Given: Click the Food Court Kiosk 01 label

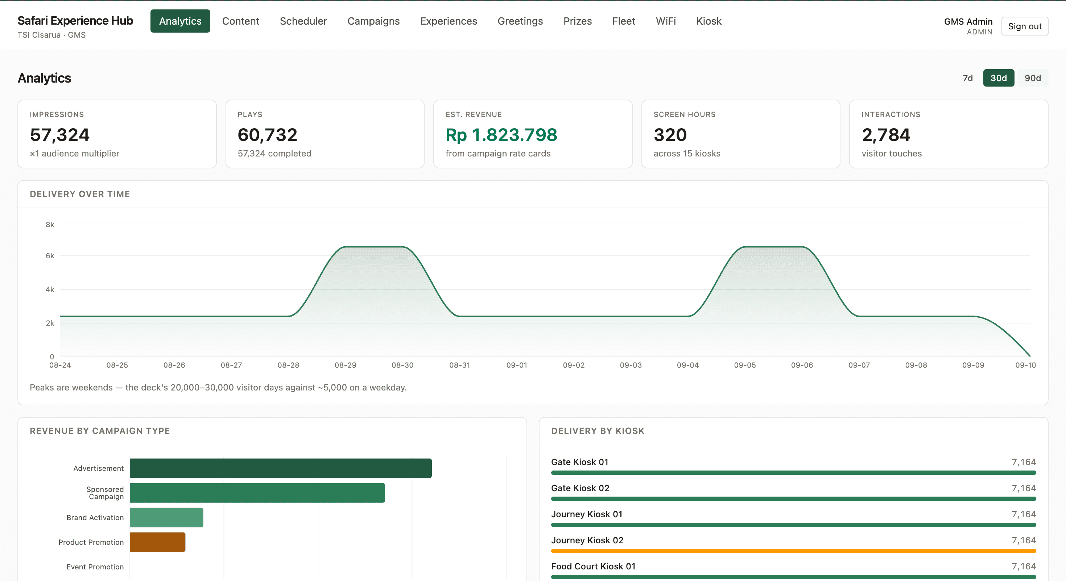Looking at the screenshot, I should [593, 566].
